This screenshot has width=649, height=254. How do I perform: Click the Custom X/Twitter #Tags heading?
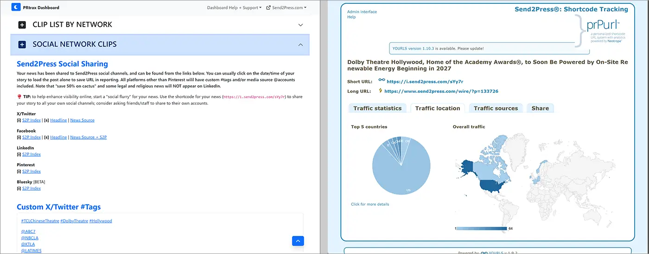58,207
